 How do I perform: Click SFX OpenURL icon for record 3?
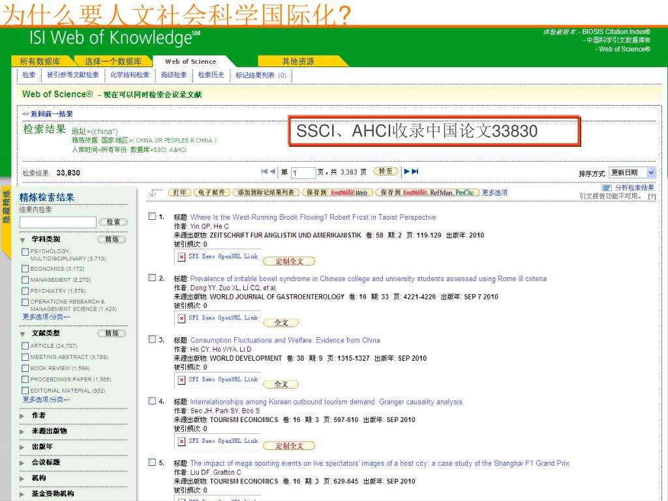point(181,379)
